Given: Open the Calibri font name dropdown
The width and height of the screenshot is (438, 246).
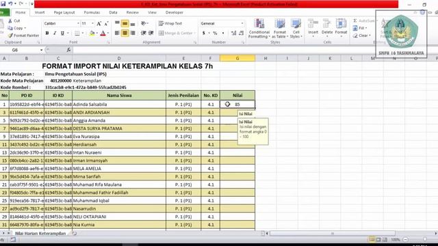Looking at the screenshot, I should coord(78,23).
